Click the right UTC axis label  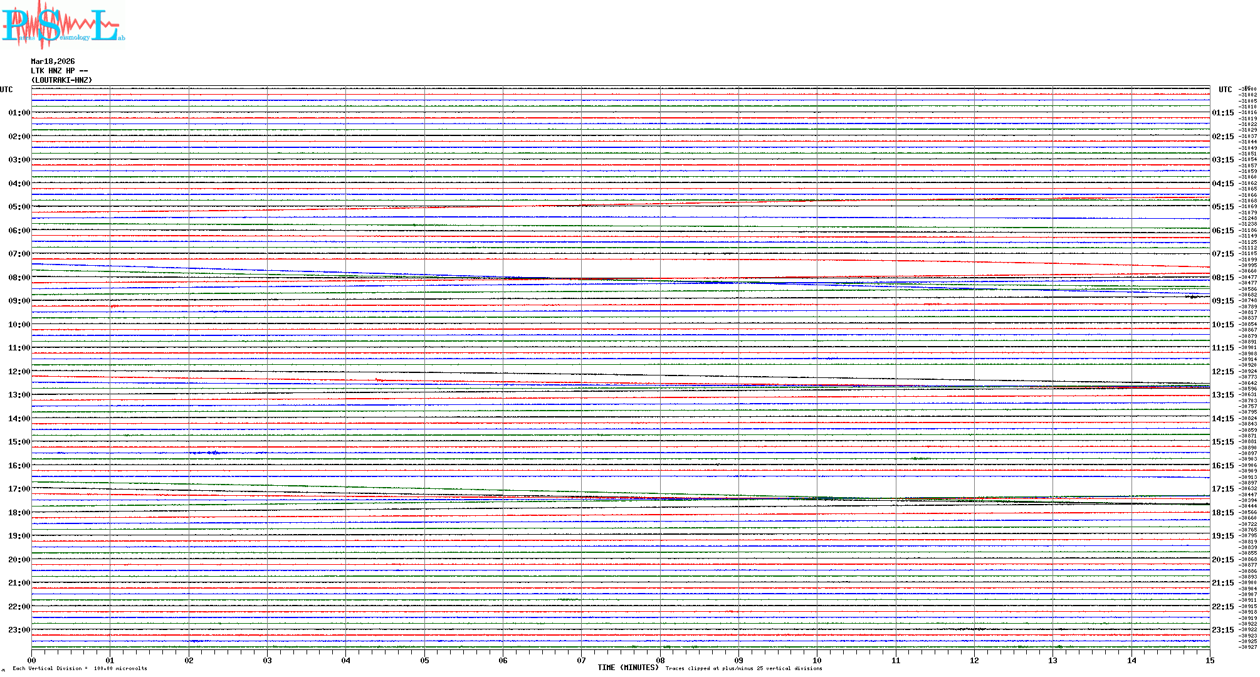1225,90
